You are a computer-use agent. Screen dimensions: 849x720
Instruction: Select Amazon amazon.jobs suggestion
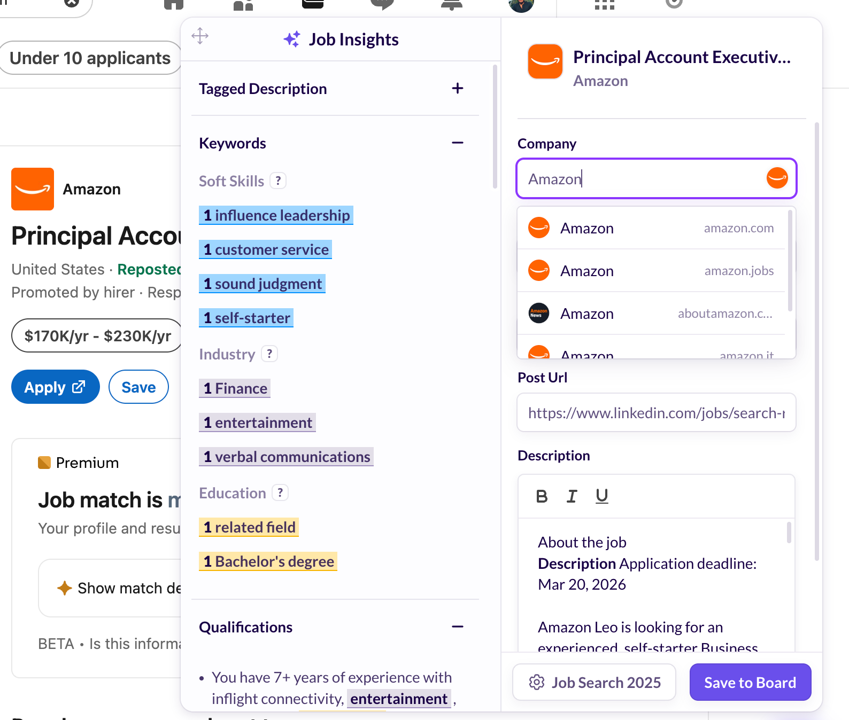[651, 271]
